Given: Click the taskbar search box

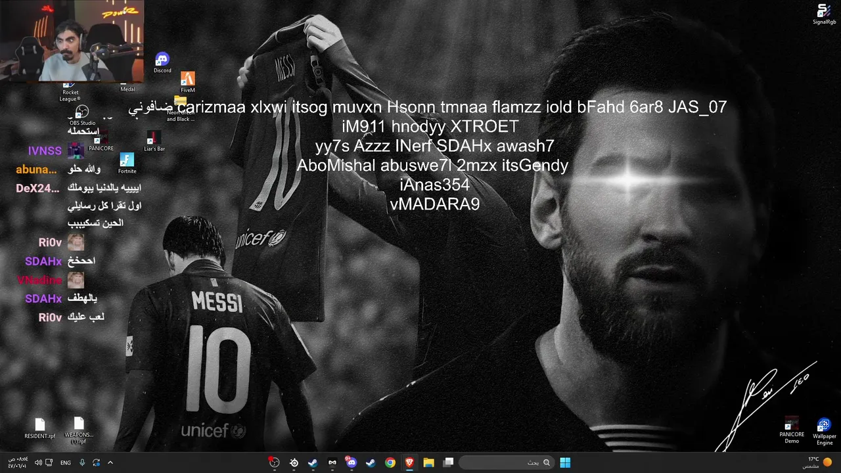Looking at the screenshot, I should (x=505, y=462).
